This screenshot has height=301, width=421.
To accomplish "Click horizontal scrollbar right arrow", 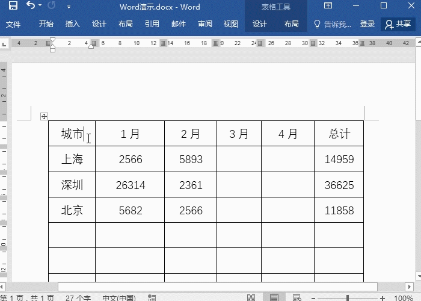I will click(409, 287).
